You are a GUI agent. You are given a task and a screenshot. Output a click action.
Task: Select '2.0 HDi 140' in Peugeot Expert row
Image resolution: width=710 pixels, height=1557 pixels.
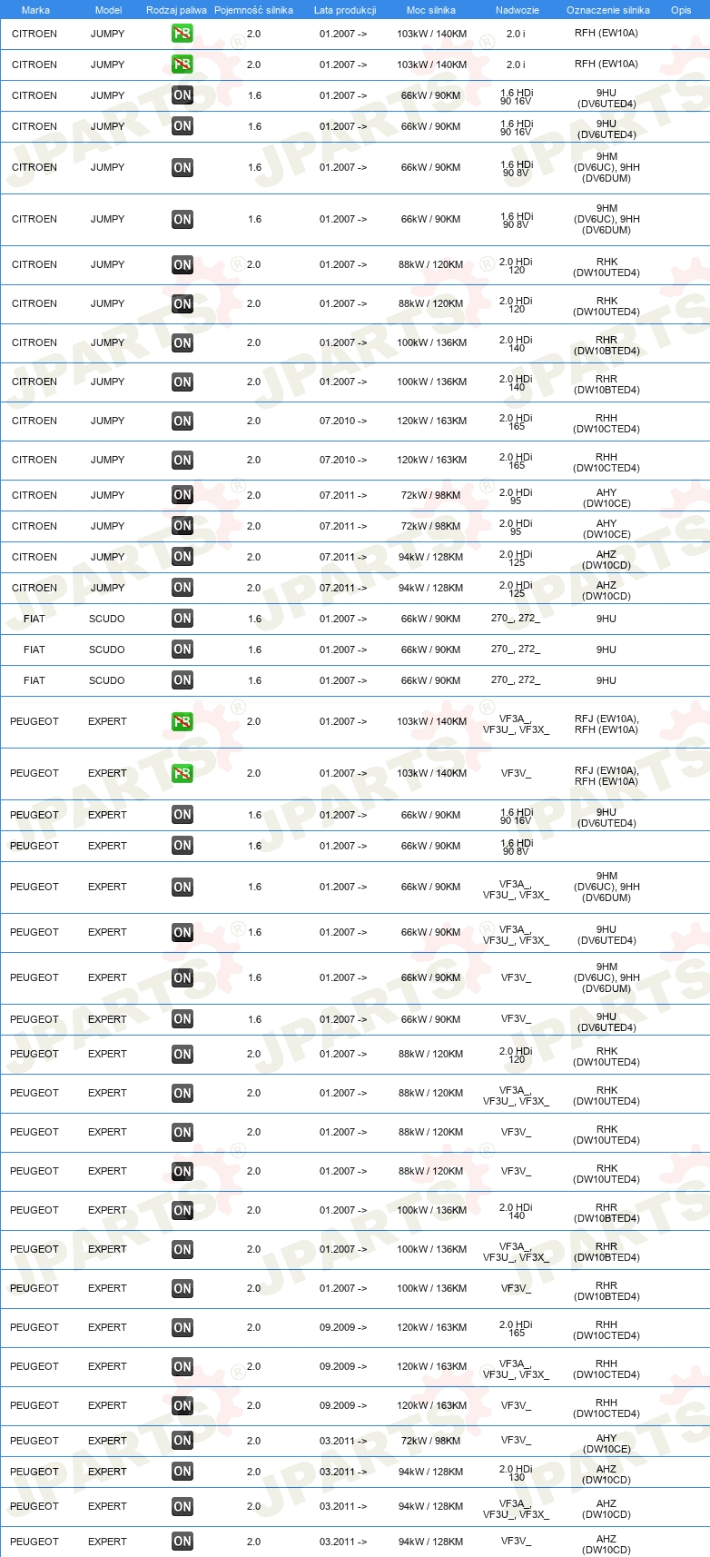[516, 1211]
